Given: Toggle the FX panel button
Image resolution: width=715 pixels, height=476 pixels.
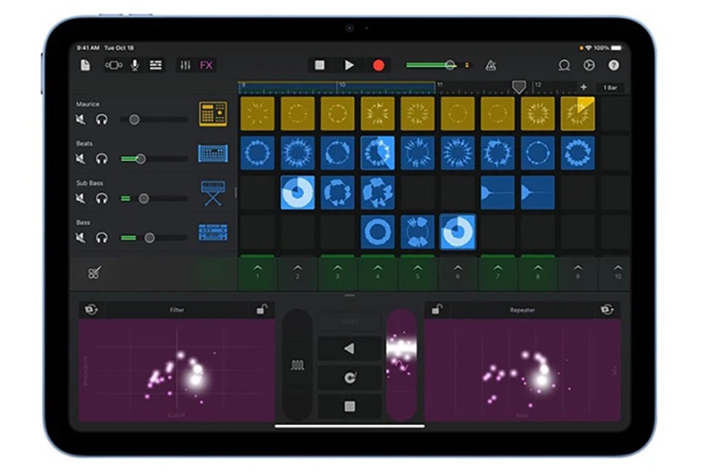Looking at the screenshot, I should point(206,65).
